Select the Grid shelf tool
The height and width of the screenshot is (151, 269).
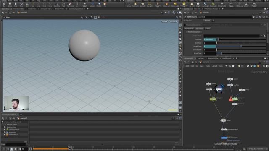(x=27, y=4)
